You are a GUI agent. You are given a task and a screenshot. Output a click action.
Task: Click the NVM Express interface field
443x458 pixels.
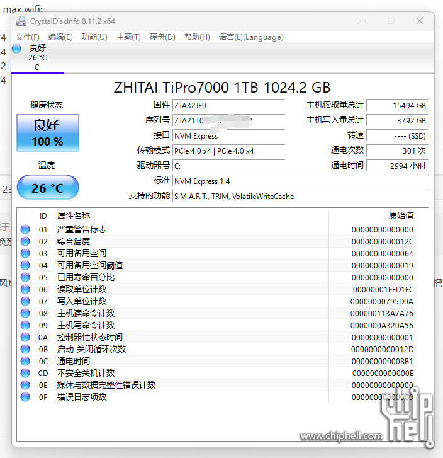pyautogui.click(x=228, y=136)
